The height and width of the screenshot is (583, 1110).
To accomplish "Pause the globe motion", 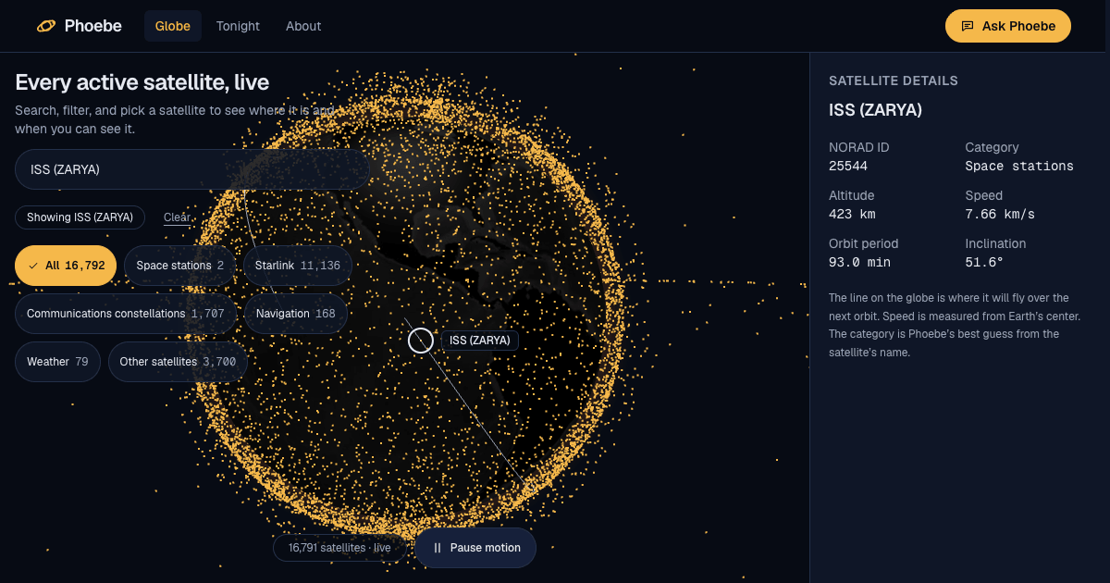I will pos(475,548).
